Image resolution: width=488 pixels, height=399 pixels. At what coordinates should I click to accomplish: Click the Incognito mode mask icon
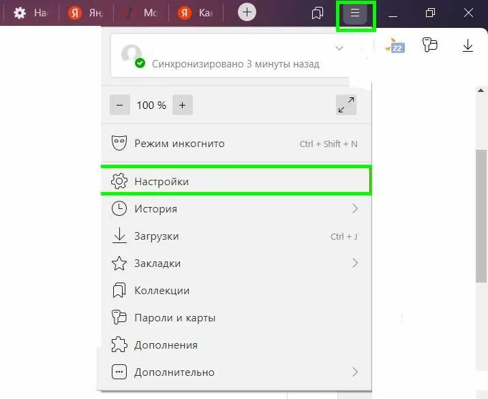point(119,143)
